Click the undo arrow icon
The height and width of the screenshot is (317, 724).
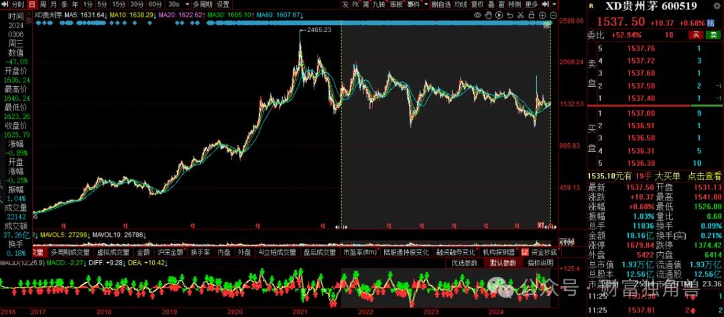coord(509,15)
